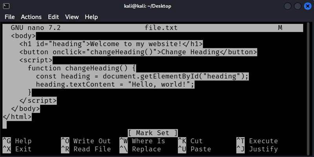Open the Edit menu
This screenshot has width=314, height=157.
pyautogui.click(x=53, y=17)
